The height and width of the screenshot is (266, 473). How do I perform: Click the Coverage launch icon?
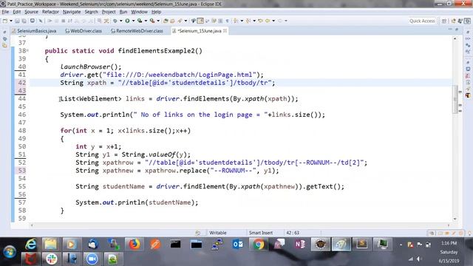(x=140, y=21)
